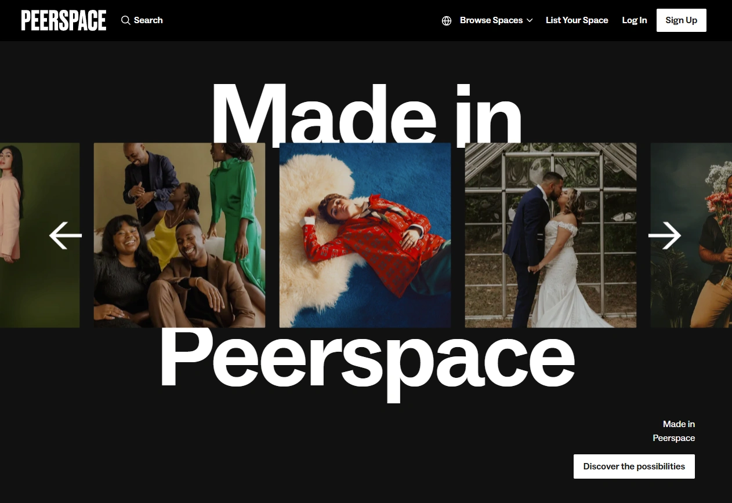The width and height of the screenshot is (732, 503).
Task: Show the previous carousel image with left arrow
Action: (x=66, y=236)
